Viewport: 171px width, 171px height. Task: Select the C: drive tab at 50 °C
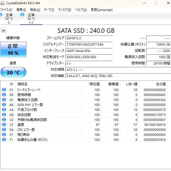[9, 19]
